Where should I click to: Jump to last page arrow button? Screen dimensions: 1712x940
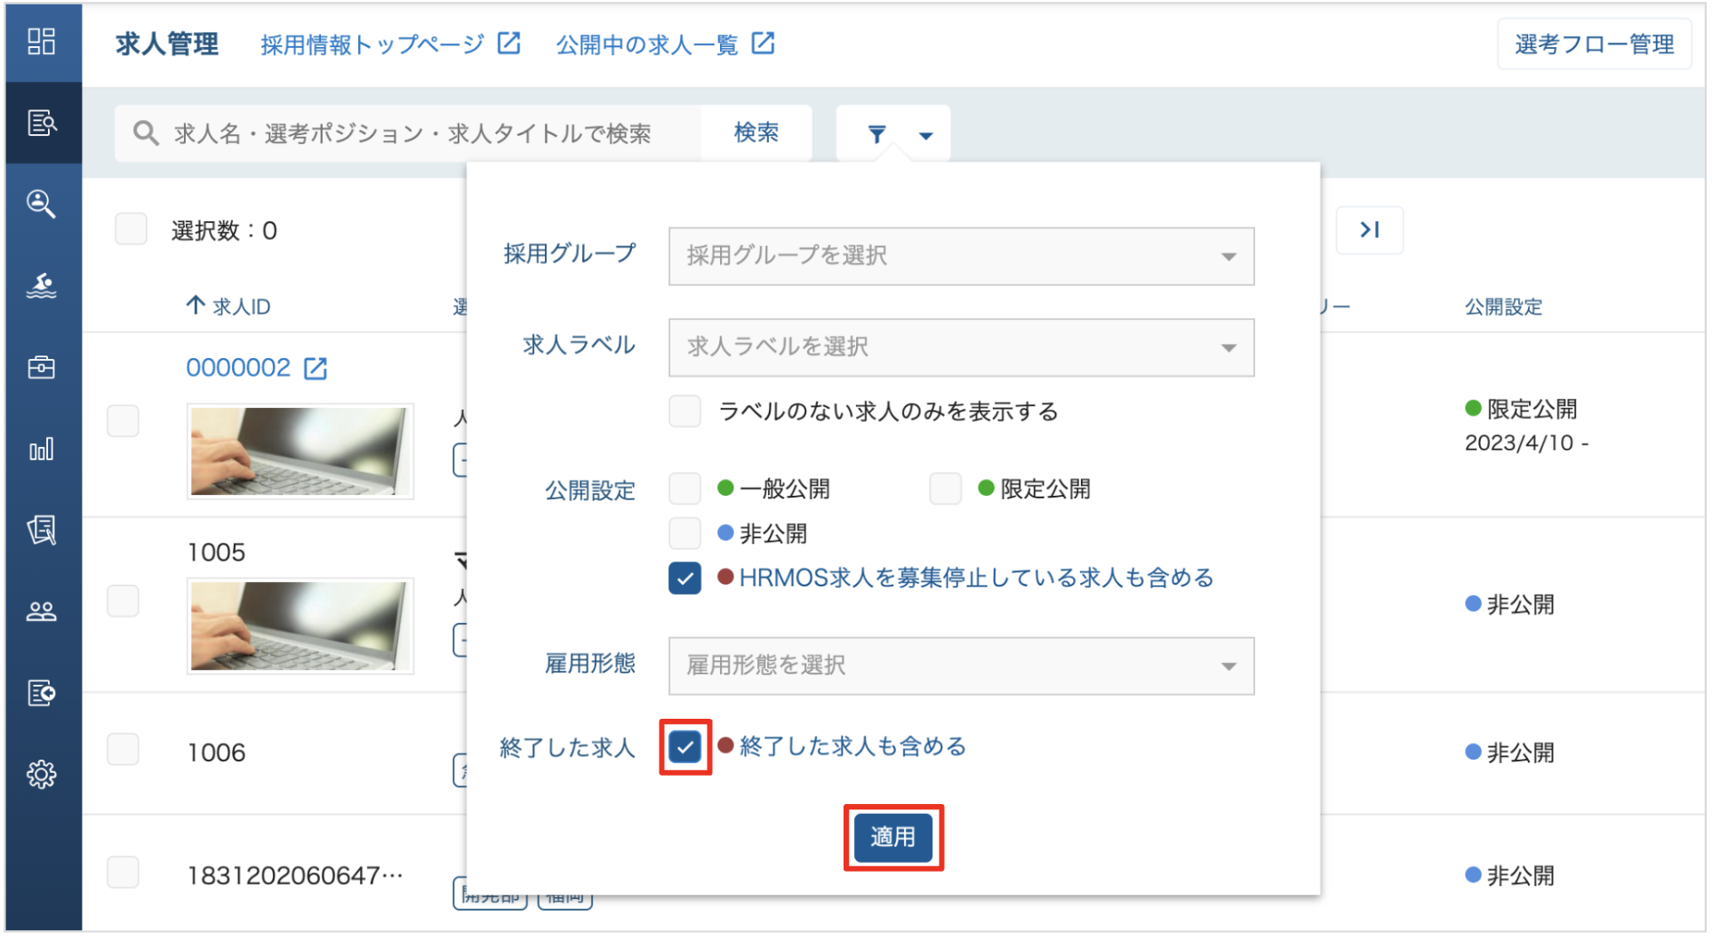pyautogui.click(x=1371, y=231)
